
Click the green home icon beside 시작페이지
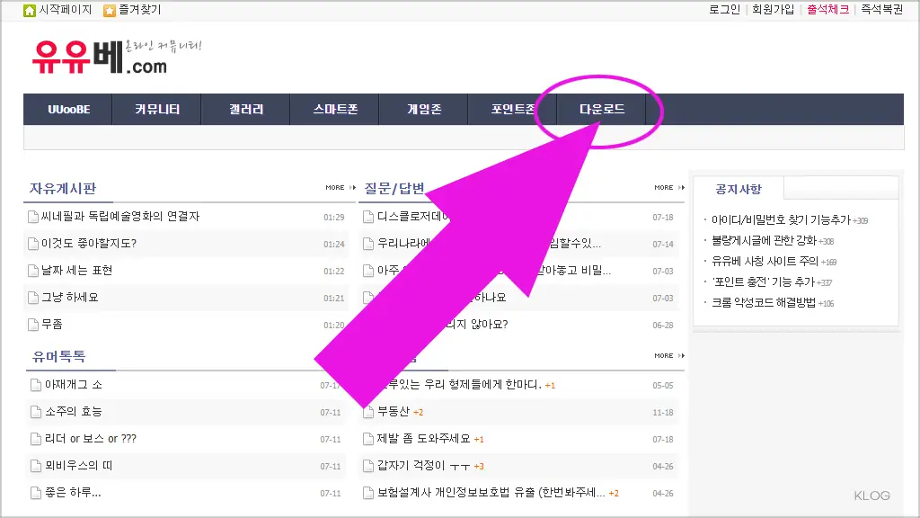point(30,10)
